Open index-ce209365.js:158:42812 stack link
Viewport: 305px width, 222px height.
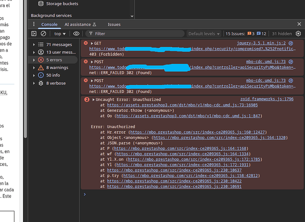click(190, 175)
